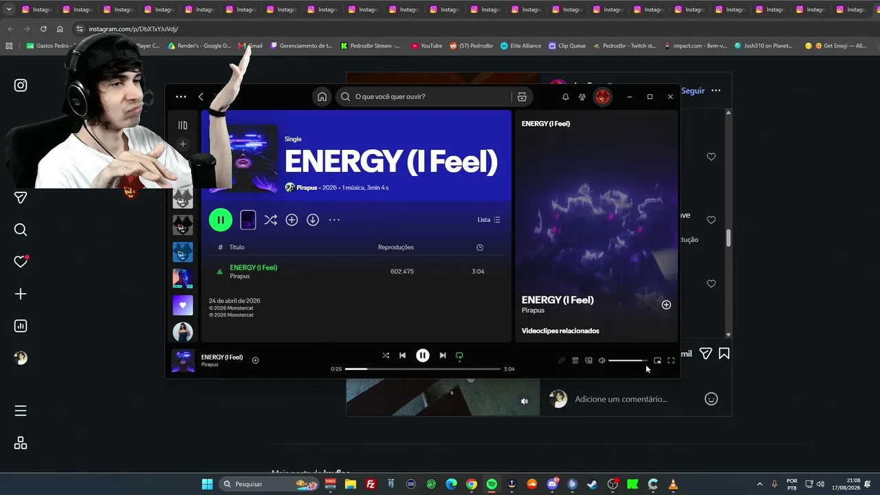Skip to the next track
This screenshot has height=495, width=880.
pos(443,355)
